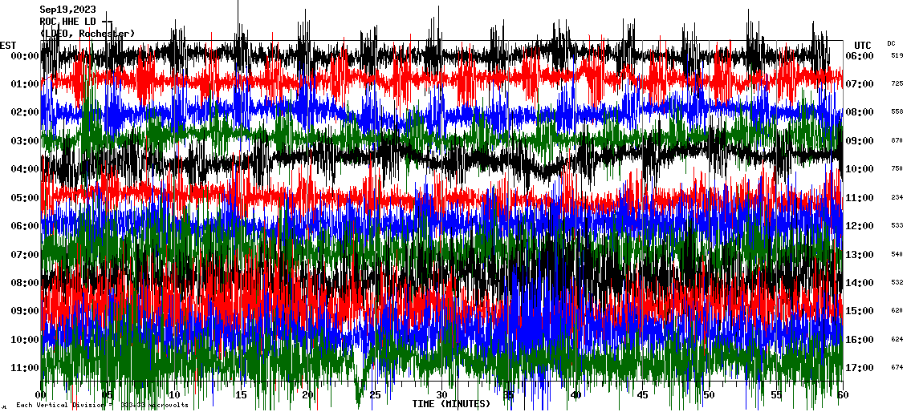Viewport: 907px width, 416px height.
Task: Click the 16:00 UTC label
Action: point(860,339)
